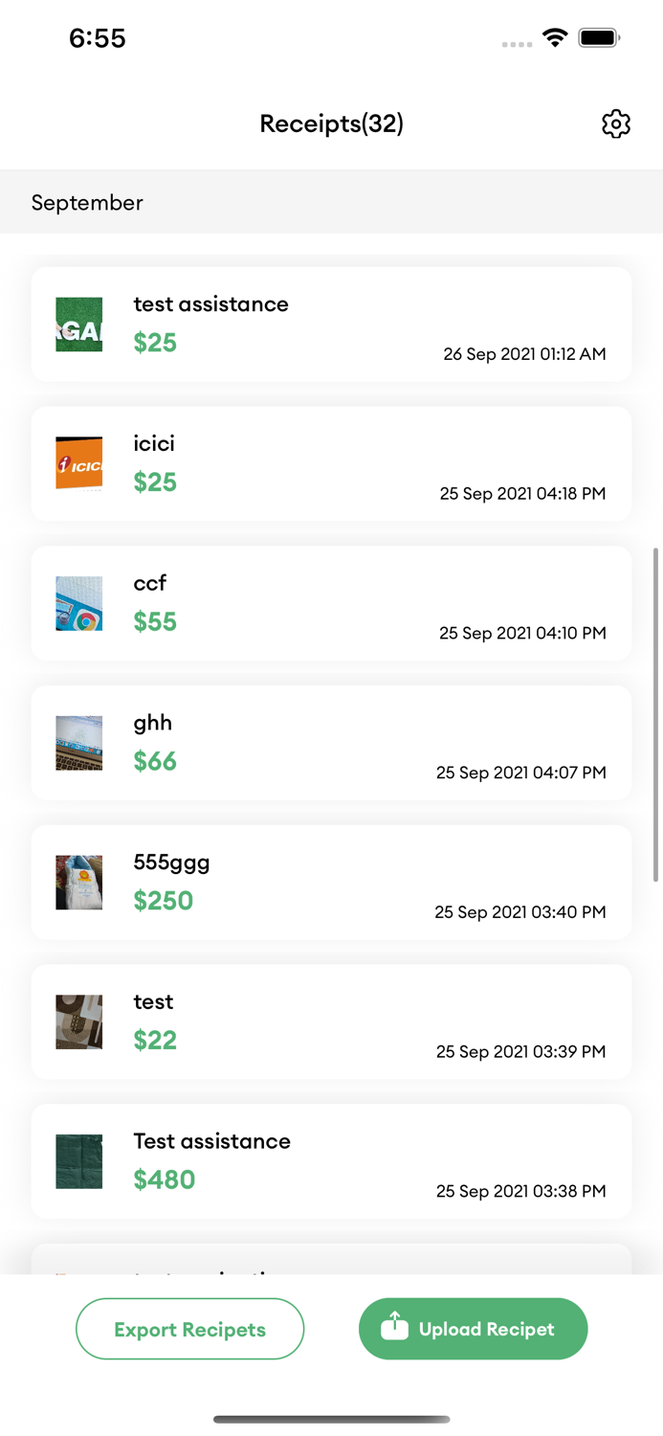Tap the 555ggg receipt thumbnail
Screen dimensions: 663x1436
pos(79,883)
